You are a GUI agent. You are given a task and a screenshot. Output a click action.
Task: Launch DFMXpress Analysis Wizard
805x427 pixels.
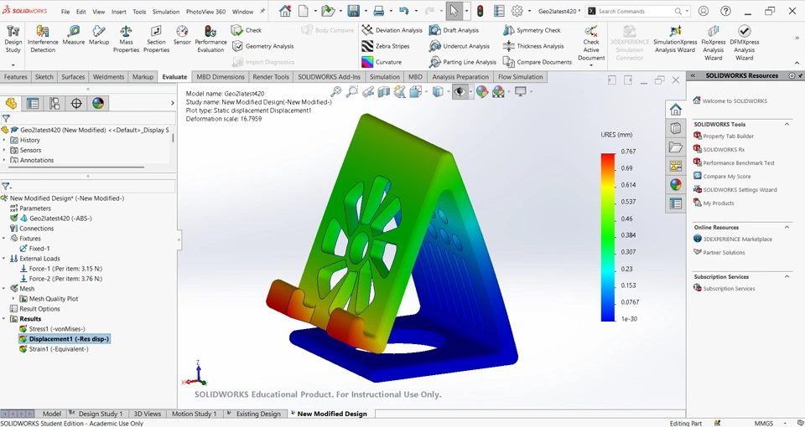(x=744, y=43)
